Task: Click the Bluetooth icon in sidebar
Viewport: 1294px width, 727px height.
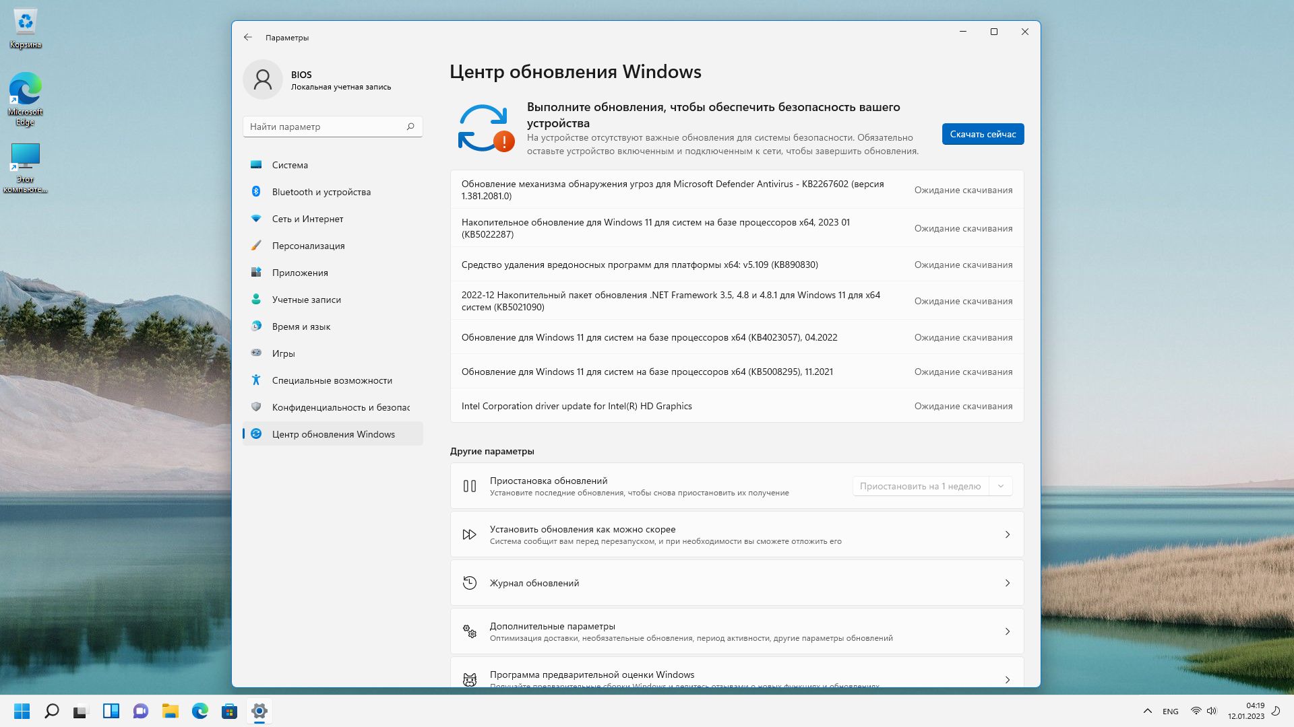Action: [256, 192]
